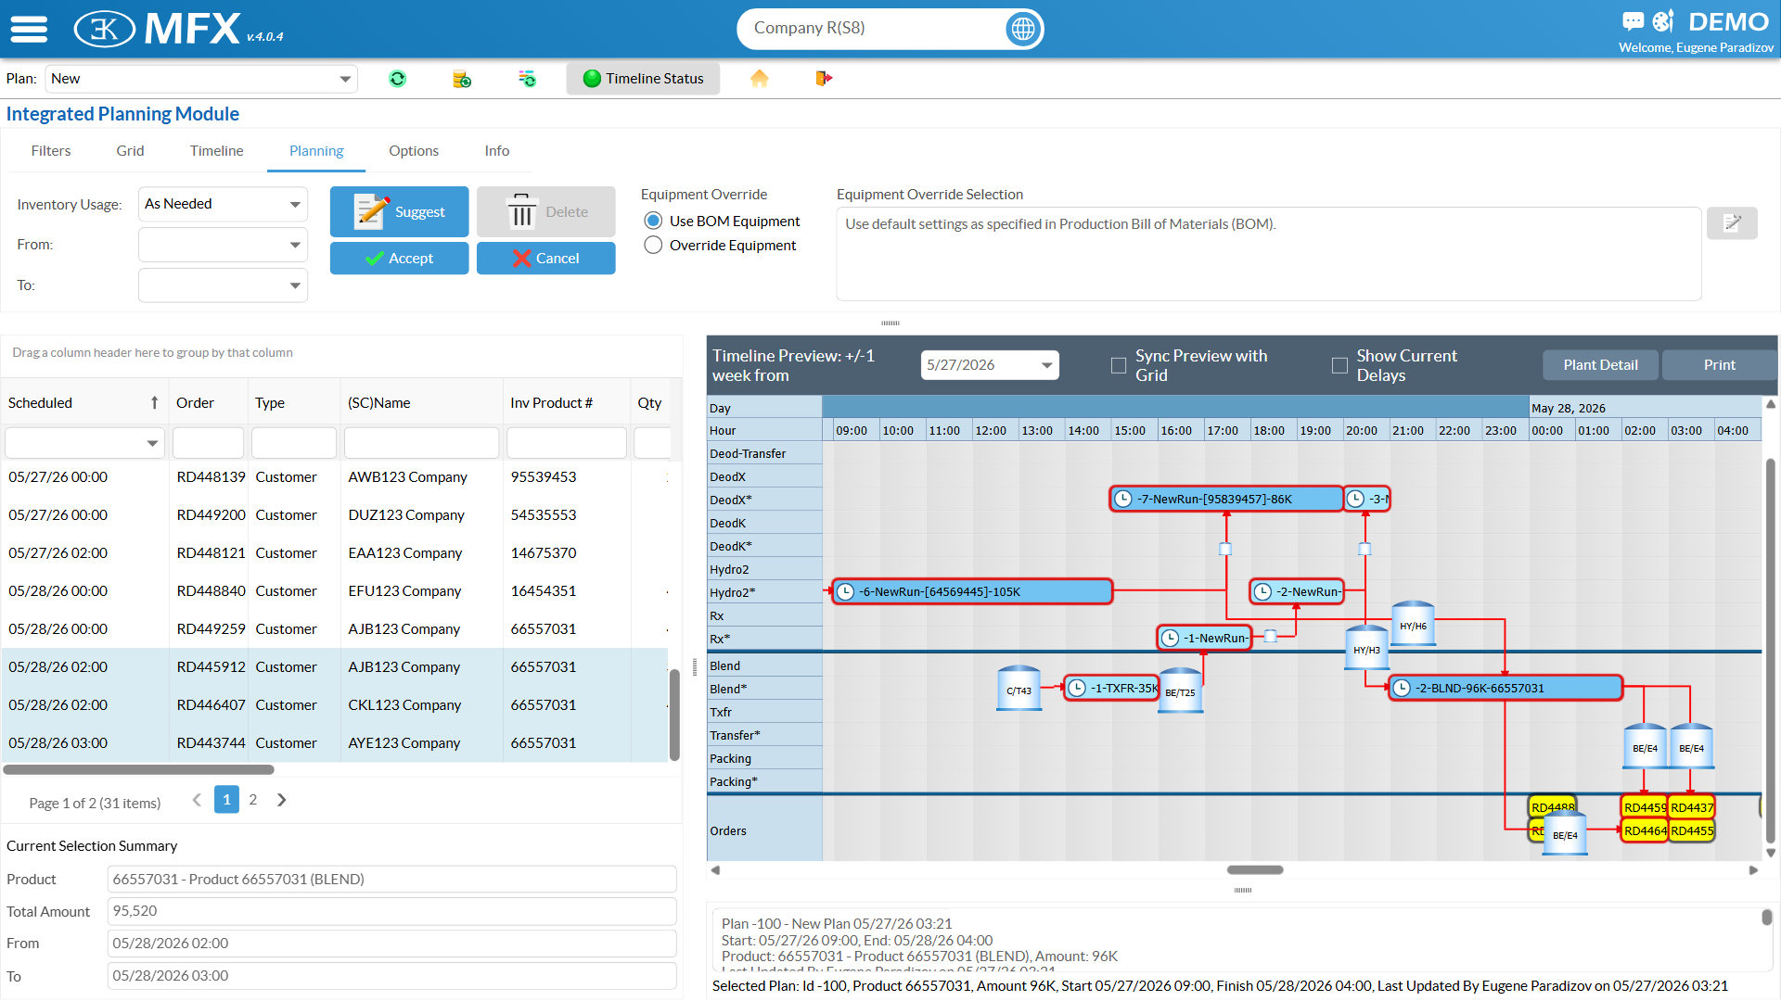Go to next grid page arrow
1781x1001 pixels.
[x=282, y=800]
